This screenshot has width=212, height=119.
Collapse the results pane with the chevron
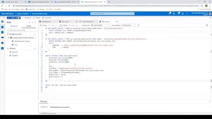pyautogui.click(x=210, y=101)
